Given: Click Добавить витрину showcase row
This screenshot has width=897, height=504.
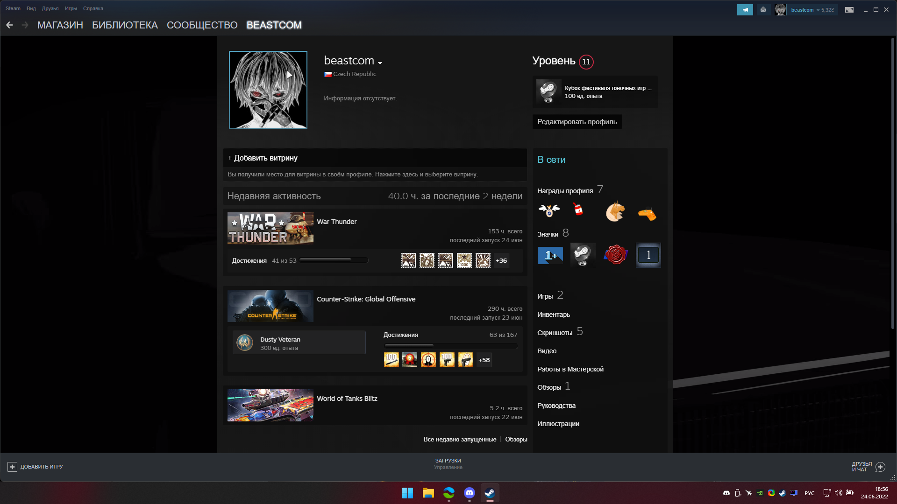Looking at the screenshot, I should pyautogui.click(x=375, y=158).
